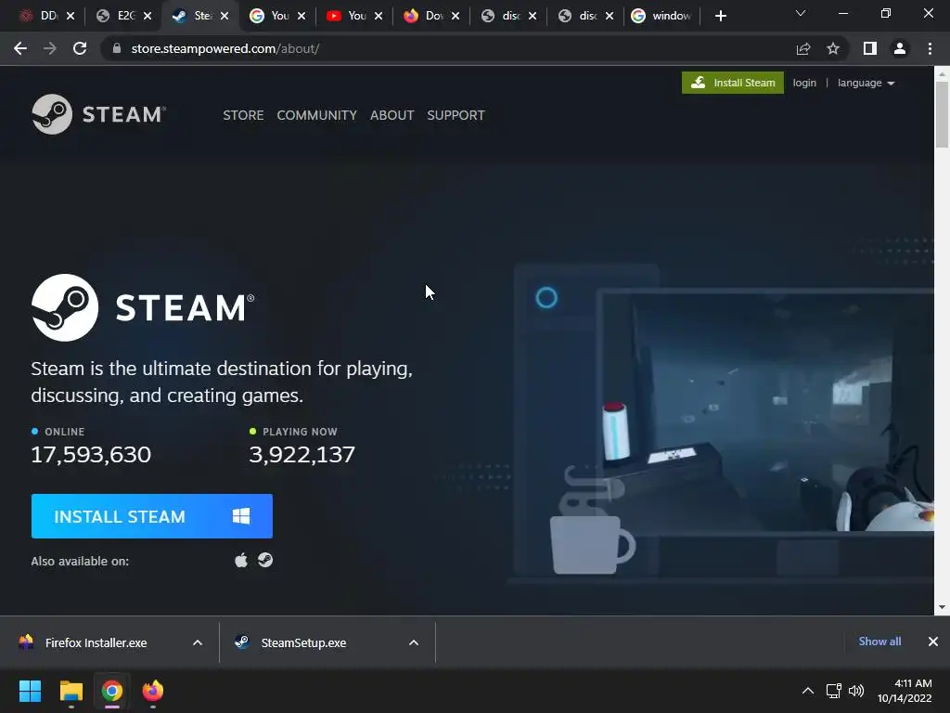This screenshot has width=950, height=713.
Task: Click Chrome icon in taskbar
Action: (x=112, y=691)
